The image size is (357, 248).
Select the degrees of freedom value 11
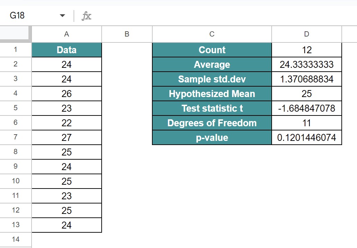pos(307,123)
